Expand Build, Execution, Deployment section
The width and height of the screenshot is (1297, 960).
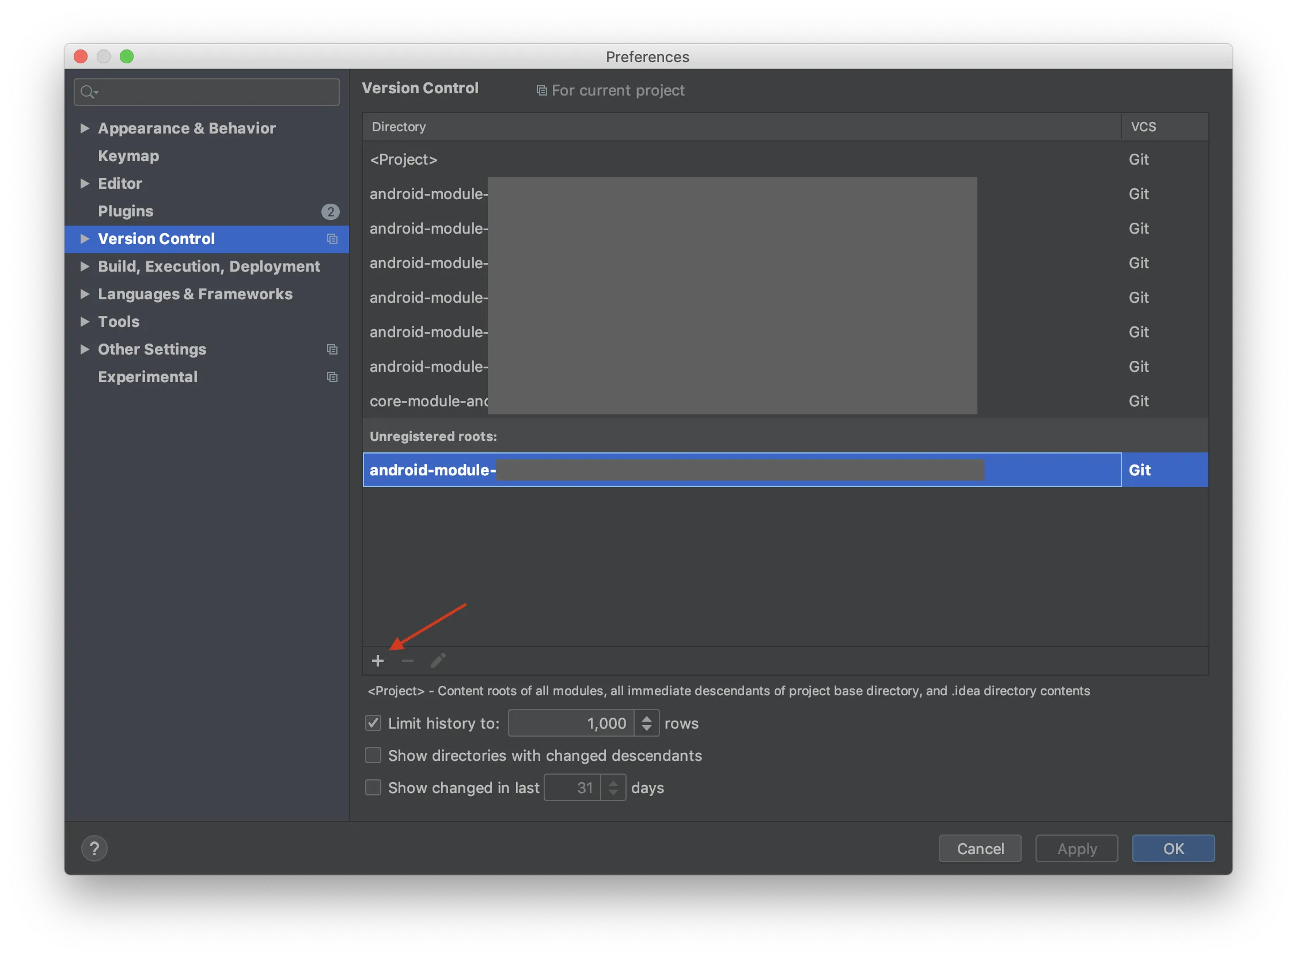pos(85,266)
